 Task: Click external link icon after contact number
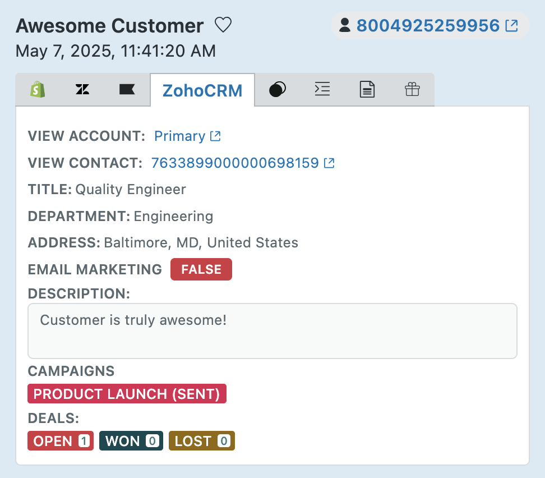click(329, 163)
